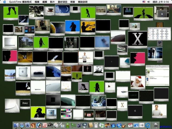The height and width of the screenshot is (129, 172).
Task: Launch iMovie clapperboard icon in Dock
Action: click(x=113, y=125)
